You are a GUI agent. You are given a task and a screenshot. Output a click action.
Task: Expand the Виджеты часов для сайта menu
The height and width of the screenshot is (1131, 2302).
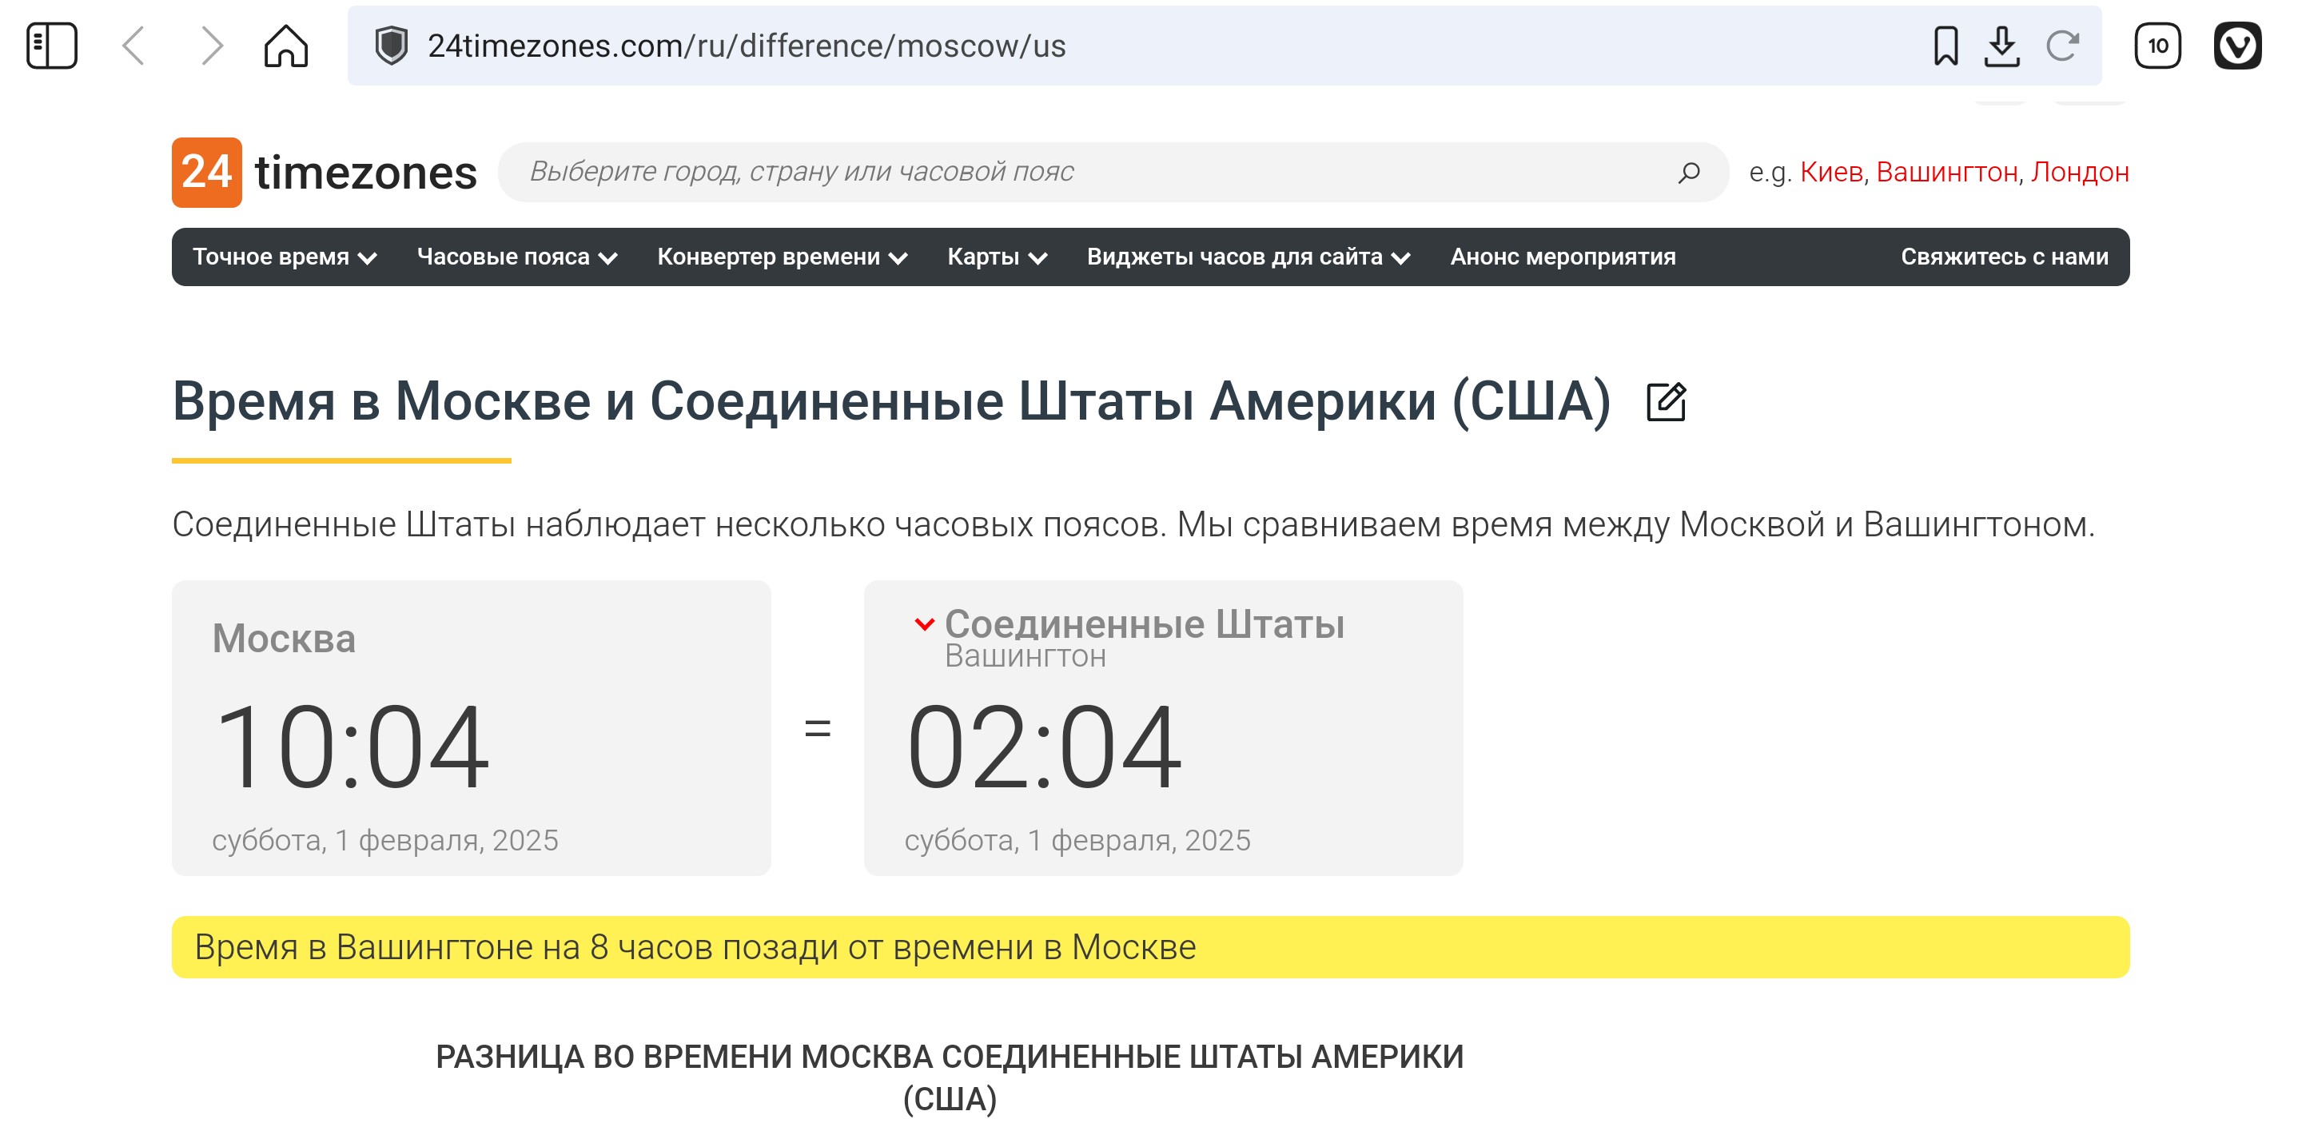[x=1248, y=257]
